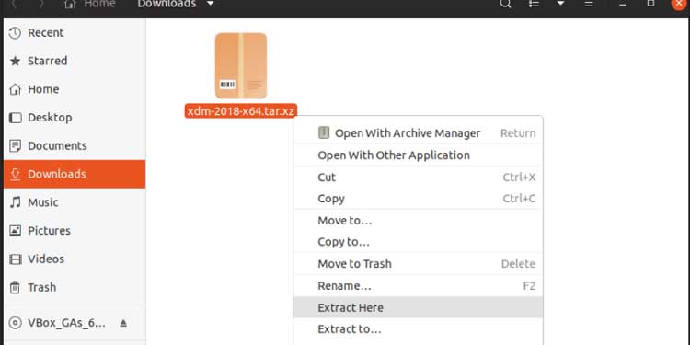Choose Open With Other Application
Image resolution: width=690 pixels, height=345 pixels.
[x=418, y=155]
